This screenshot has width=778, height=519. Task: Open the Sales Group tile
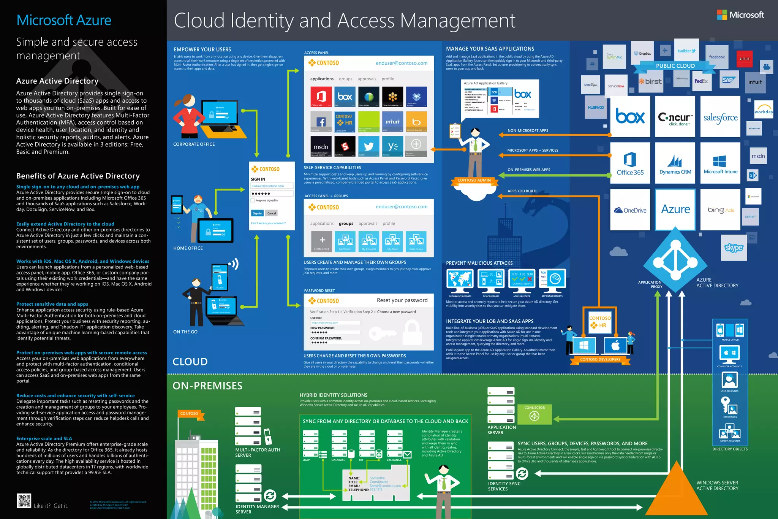click(416, 241)
